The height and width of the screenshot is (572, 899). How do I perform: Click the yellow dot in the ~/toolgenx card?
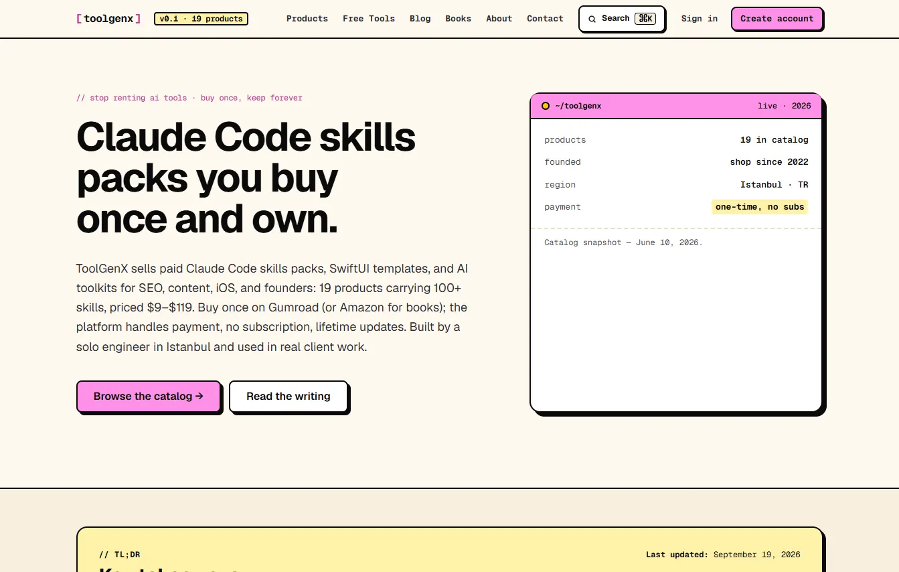pos(546,106)
